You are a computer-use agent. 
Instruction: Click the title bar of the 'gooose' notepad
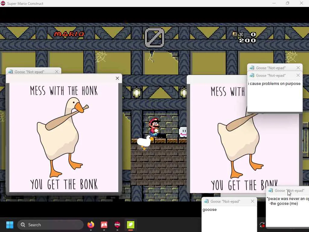[x=229, y=201]
